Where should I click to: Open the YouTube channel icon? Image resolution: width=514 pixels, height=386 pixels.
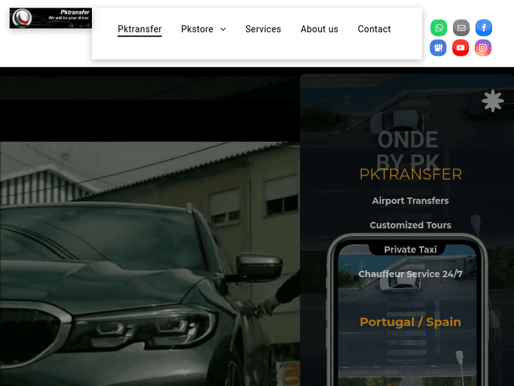tap(461, 48)
